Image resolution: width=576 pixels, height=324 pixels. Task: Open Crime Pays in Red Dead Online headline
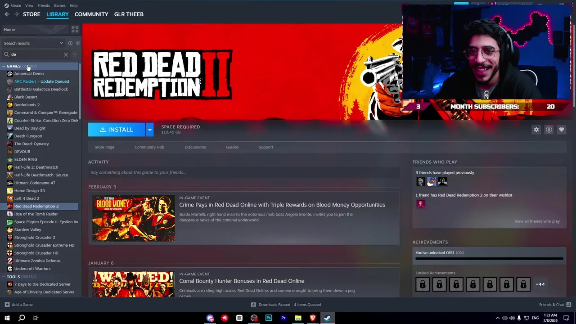point(282,205)
